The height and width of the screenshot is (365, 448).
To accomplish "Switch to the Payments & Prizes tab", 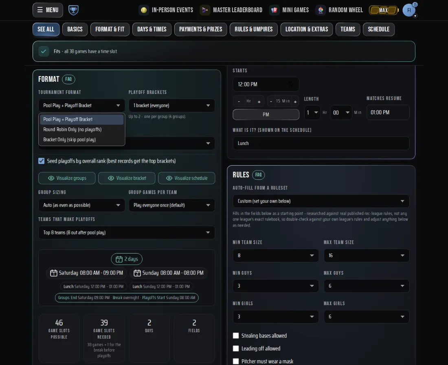I will coord(200,29).
